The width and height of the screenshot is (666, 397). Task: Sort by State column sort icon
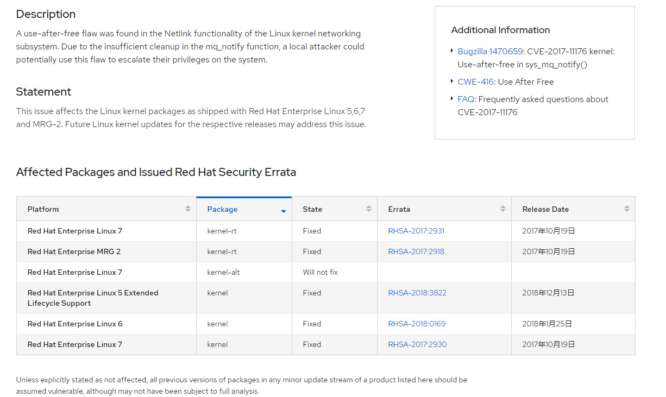tap(369, 209)
